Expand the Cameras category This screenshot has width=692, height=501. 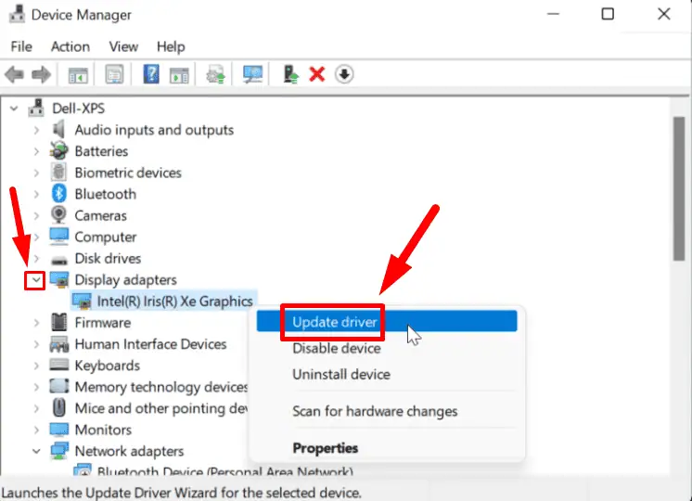click(36, 215)
